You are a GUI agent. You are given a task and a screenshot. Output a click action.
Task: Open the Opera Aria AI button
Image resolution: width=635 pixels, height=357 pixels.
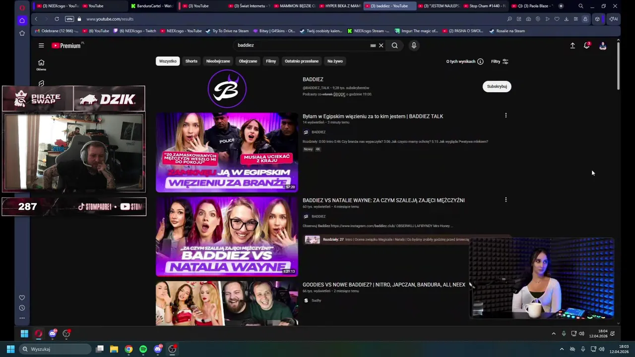click(x=614, y=19)
